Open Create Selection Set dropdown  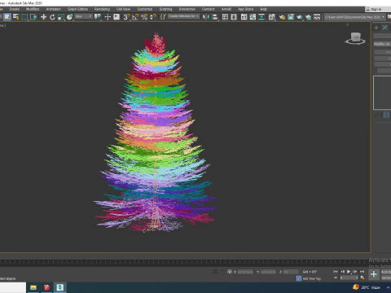point(183,16)
